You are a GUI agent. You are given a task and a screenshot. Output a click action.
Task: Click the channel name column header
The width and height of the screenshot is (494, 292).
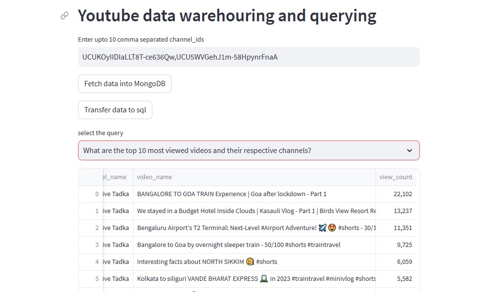coord(117,177)
